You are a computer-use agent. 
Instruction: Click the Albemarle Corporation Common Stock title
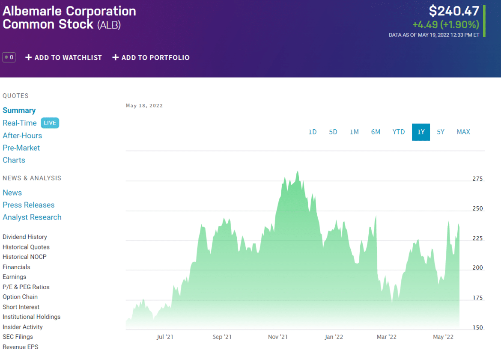pos(69,18)
